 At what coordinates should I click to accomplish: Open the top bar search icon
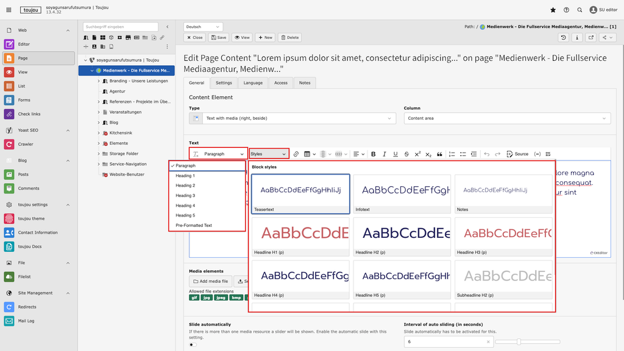tap(580, 10)
